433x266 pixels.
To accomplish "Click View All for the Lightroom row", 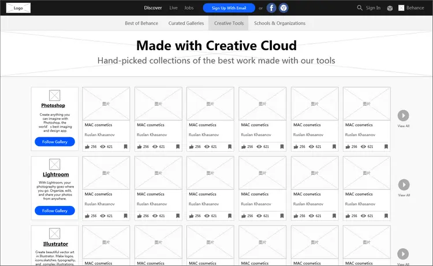I will coord(404,195).
